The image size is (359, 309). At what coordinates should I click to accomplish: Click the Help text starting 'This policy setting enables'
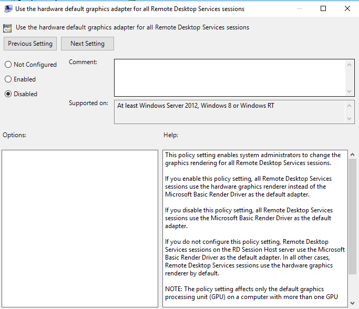(253, 159)
